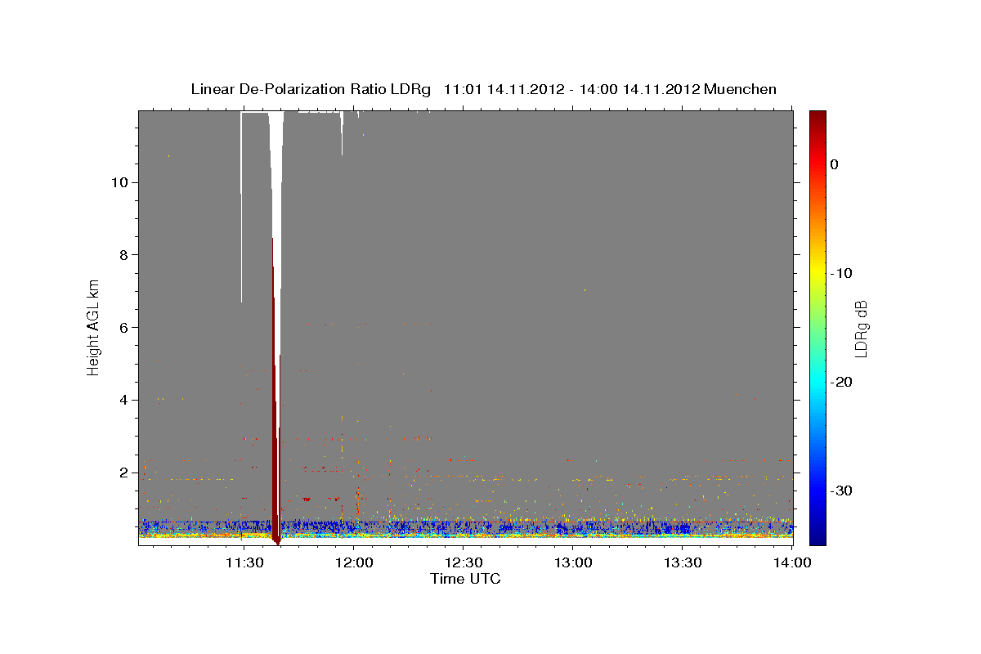Click the 'Time UTC' axis label
The width and height of the screenshot is (981, 654).
click(x=465, y=579)
